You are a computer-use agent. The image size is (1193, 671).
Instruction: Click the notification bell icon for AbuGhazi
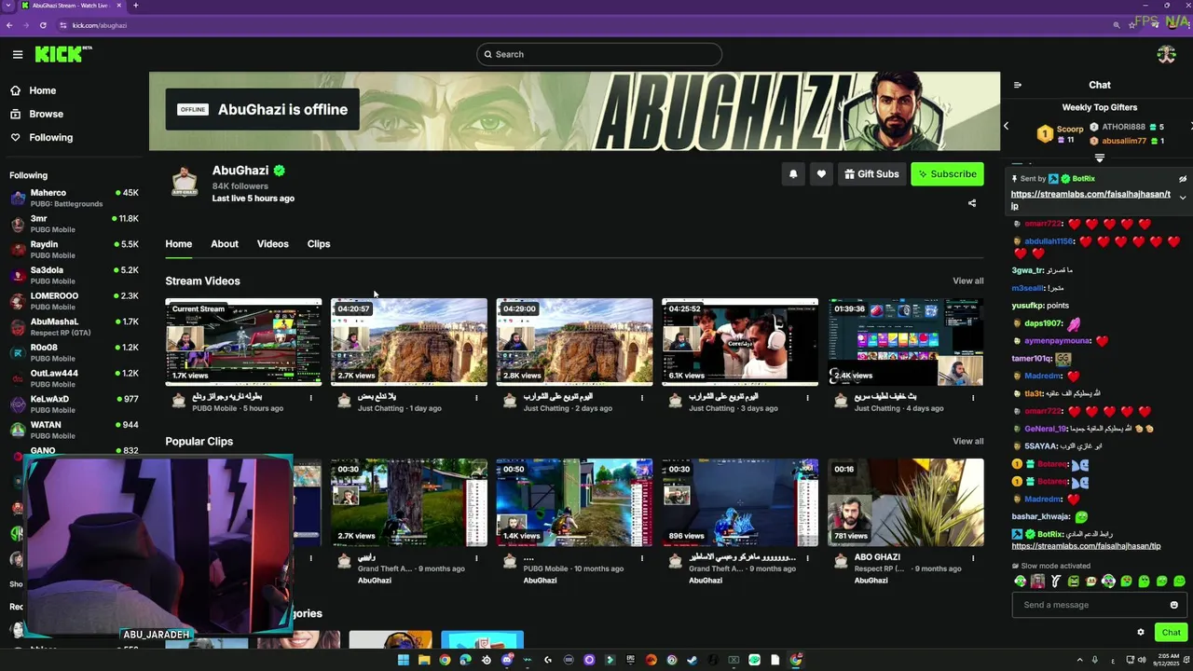[793, 174]
